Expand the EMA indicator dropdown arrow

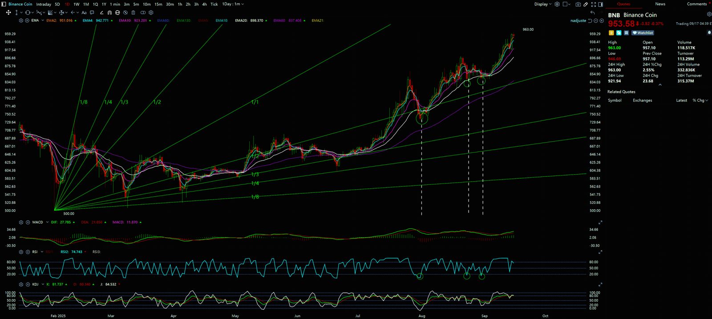pyautogui.click(x=42, y=20)
